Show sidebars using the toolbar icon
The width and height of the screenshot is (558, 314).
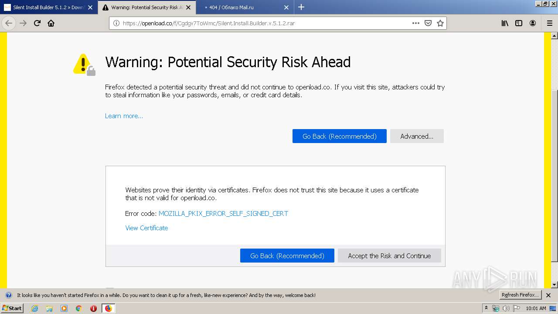click(x=519, y=23)
